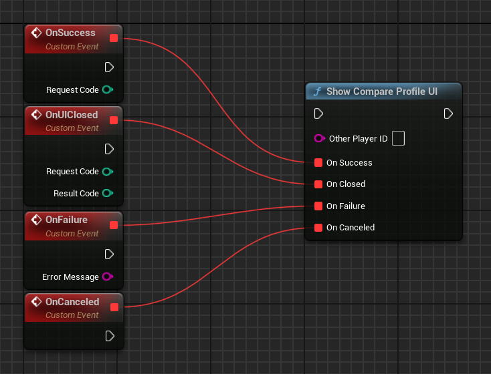Click the OnCanceled execution output pin
This screenshot has height=374, width=491.
[110, 336]
